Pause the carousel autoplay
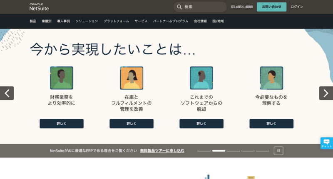Viewport: 333px width, 179px height. click(278, 151)
